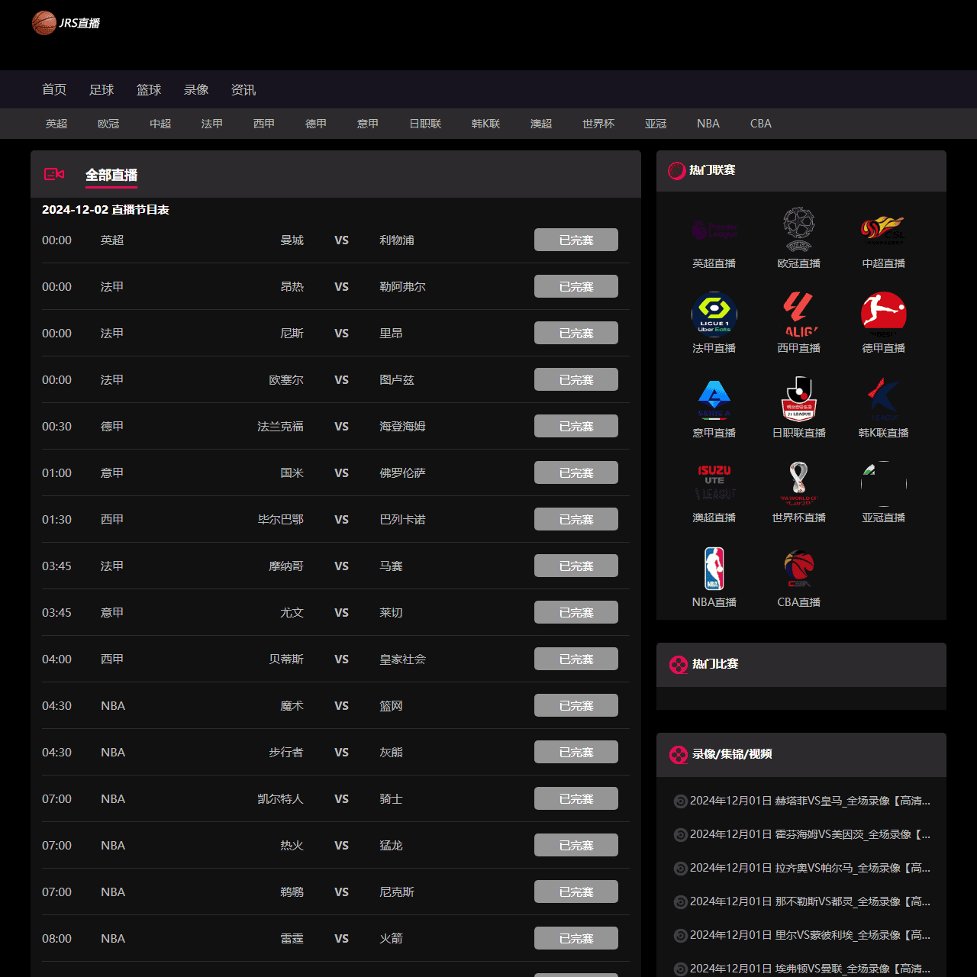The height and width of the screenshot is (977, 977).
Task: Open the 法甲直播 Ligue 1 icon
Action: [714, 314]
